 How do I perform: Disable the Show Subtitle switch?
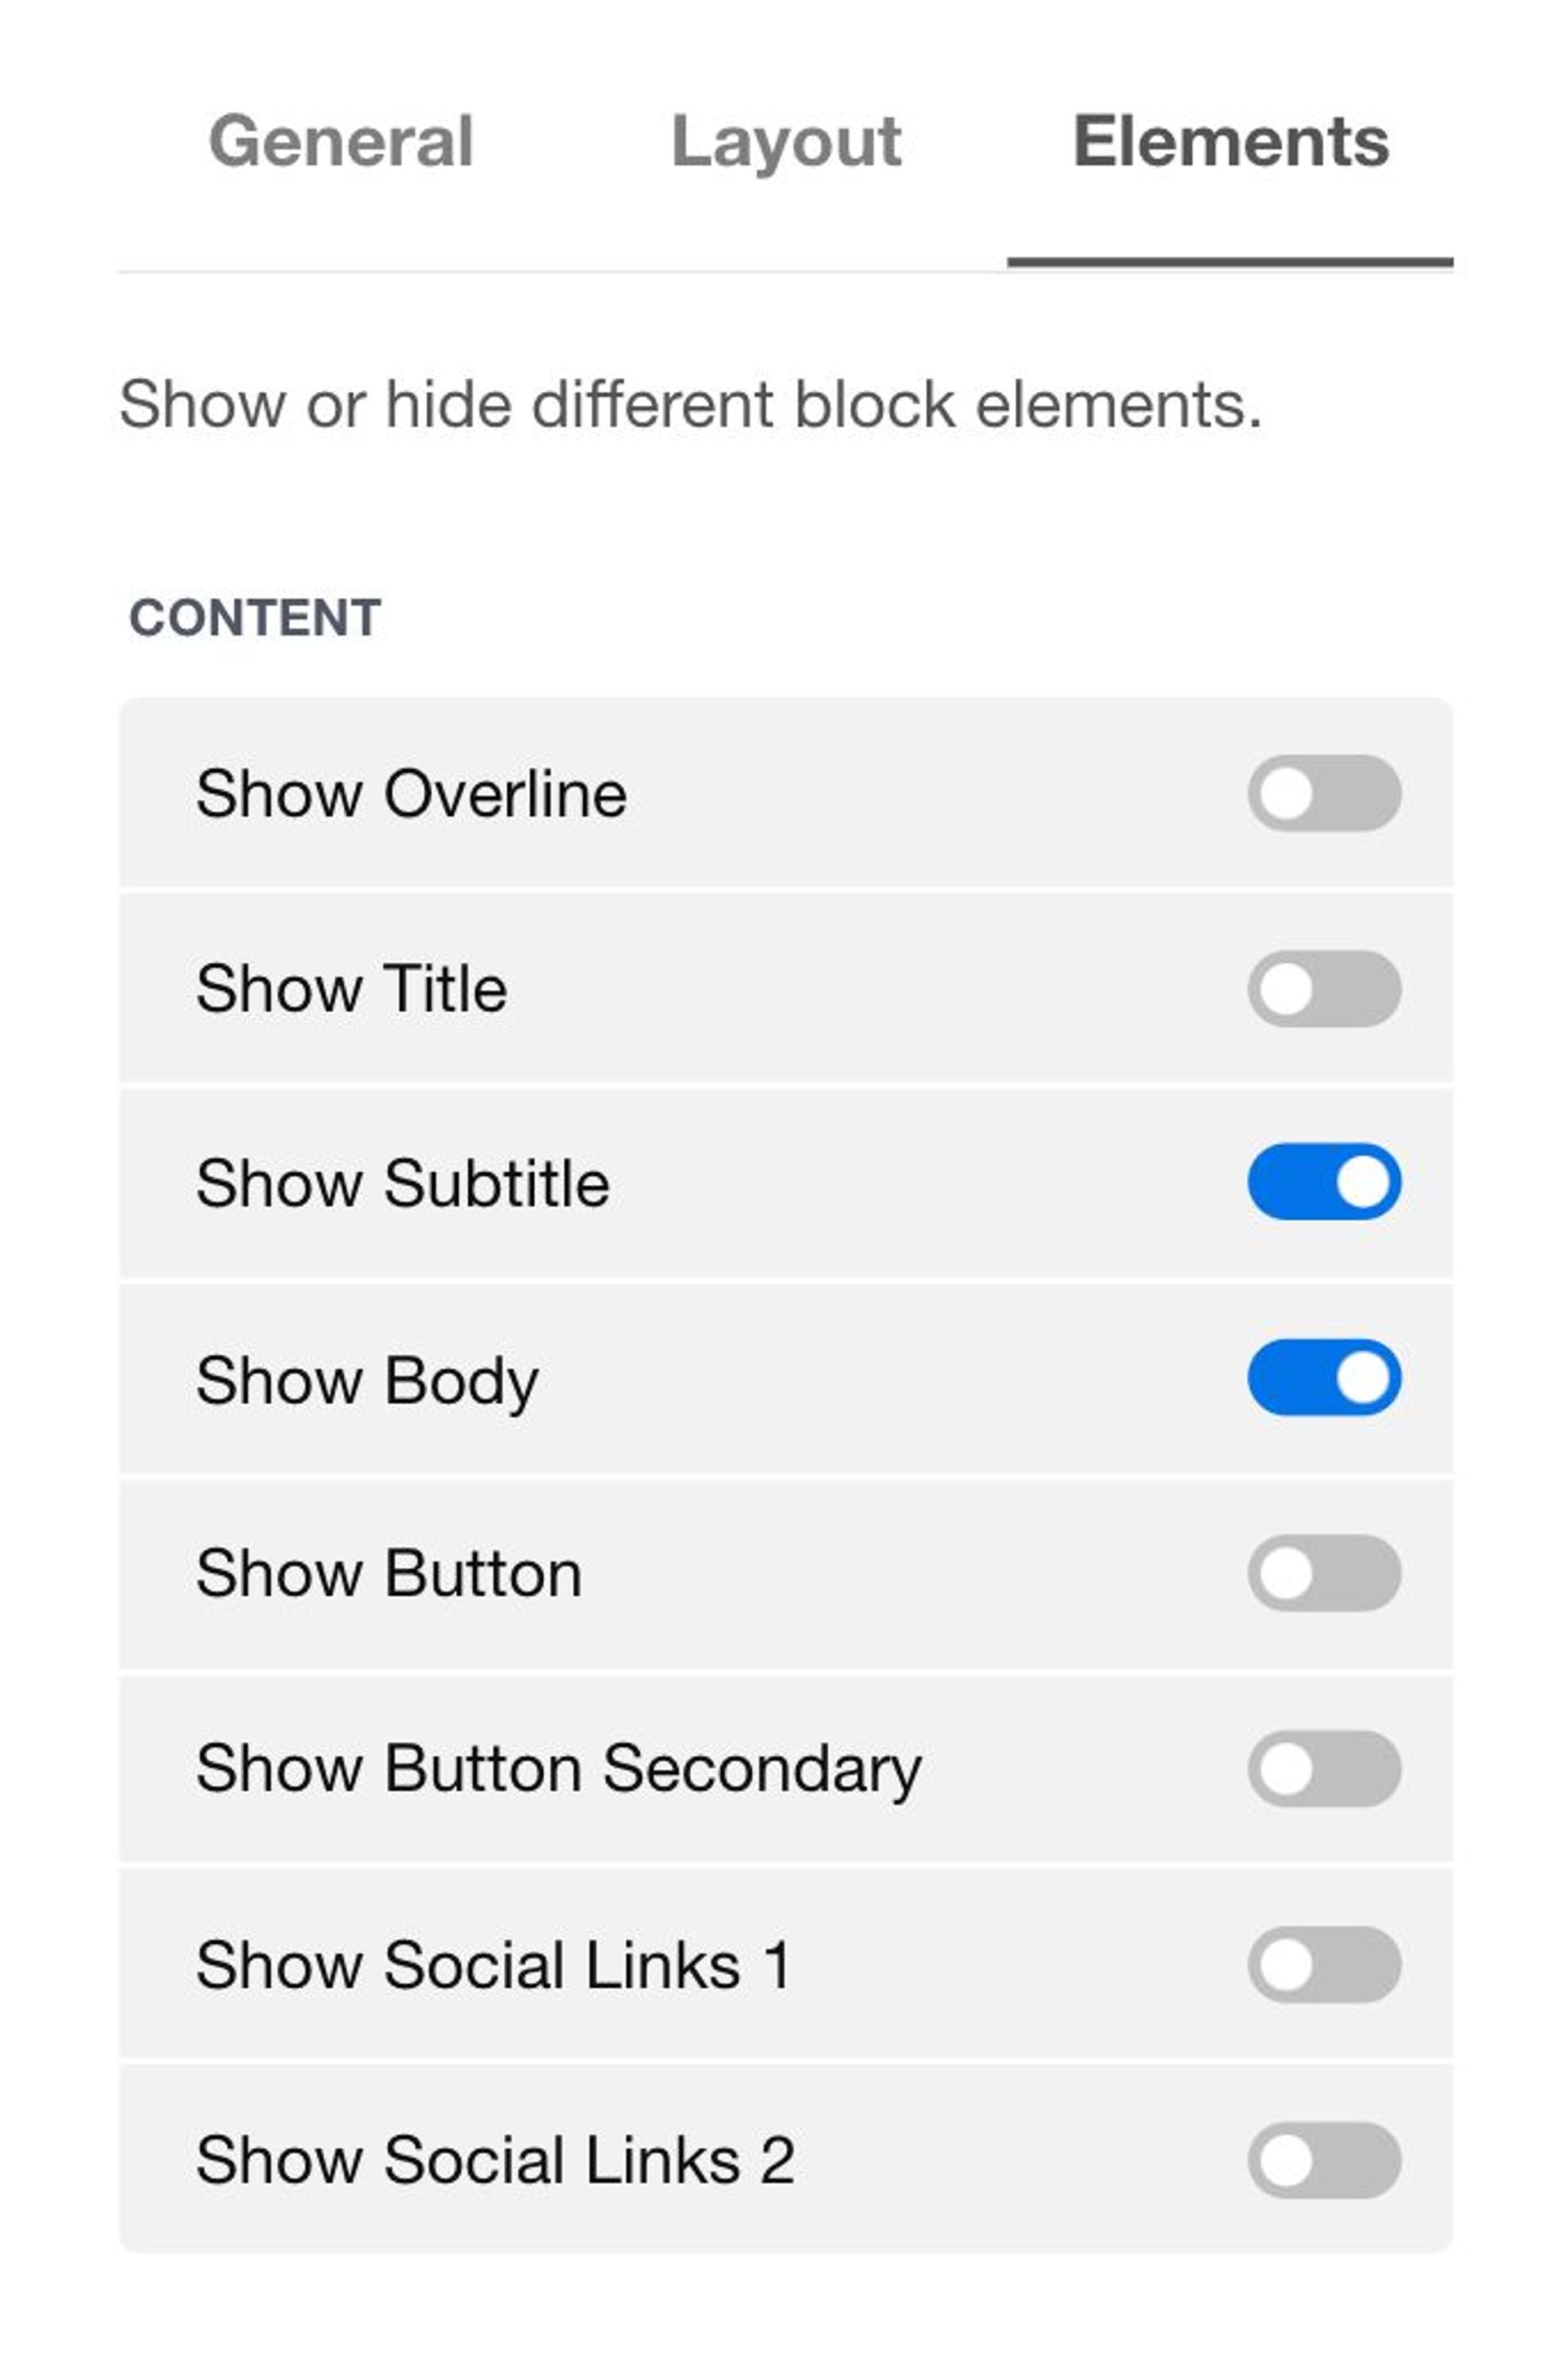click(x=1324, y=1182)
